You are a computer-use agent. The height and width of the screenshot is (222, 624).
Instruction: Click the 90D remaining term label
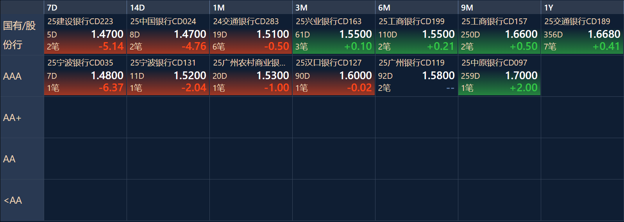click(x=302, y=76)
